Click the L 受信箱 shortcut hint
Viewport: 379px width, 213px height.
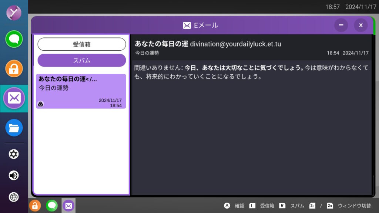(x=262, y=206)
